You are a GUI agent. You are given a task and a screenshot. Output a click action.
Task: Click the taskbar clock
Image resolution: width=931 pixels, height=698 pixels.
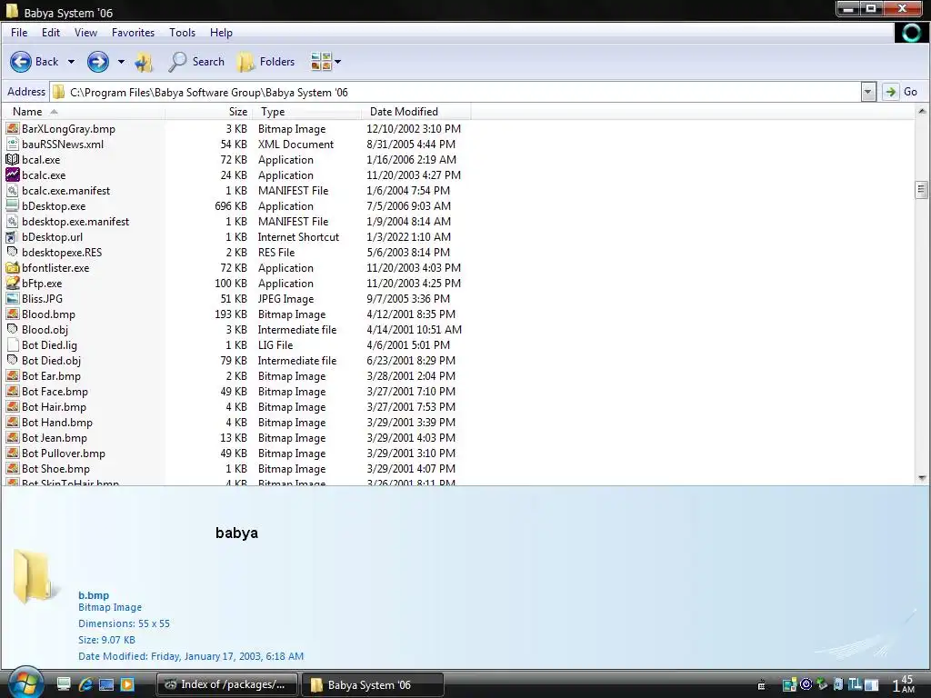pos(904,684)
